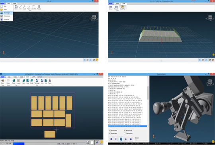Viewport: 215px width, 145px height.
Task: Click the view cube in top-left viewport
Action: click(94, 17)
